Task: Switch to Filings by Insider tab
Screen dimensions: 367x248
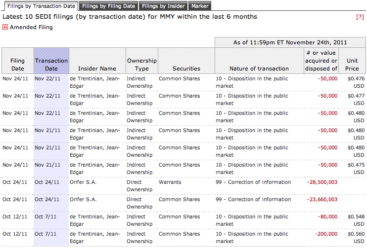Action: [163, 6]
